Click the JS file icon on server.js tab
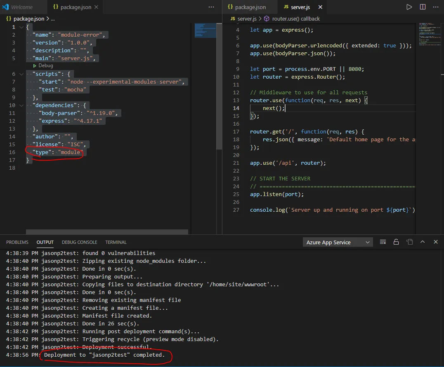This screenshot has width=444, height=367. point(286,7)
